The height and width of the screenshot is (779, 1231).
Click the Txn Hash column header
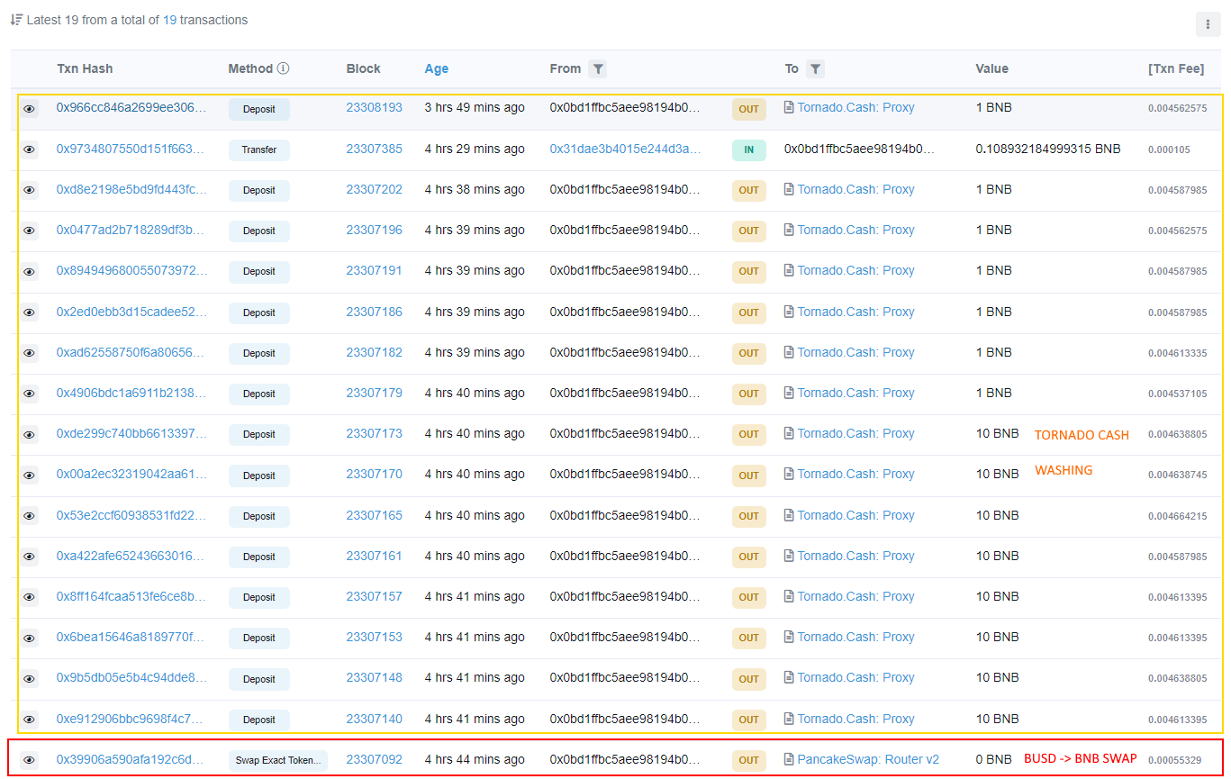[85, 68]
